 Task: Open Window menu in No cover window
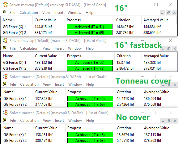[x=75, y=121]
